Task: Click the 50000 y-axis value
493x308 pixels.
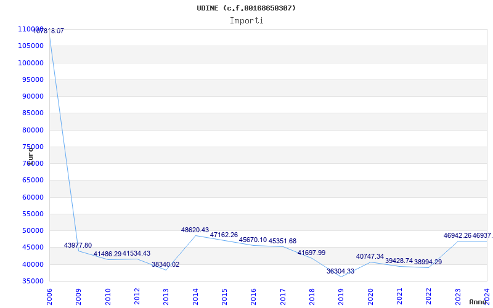Action: click(x=33, y=230)
